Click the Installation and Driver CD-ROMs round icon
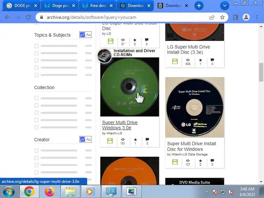264x198 pixels. [105, 56]
